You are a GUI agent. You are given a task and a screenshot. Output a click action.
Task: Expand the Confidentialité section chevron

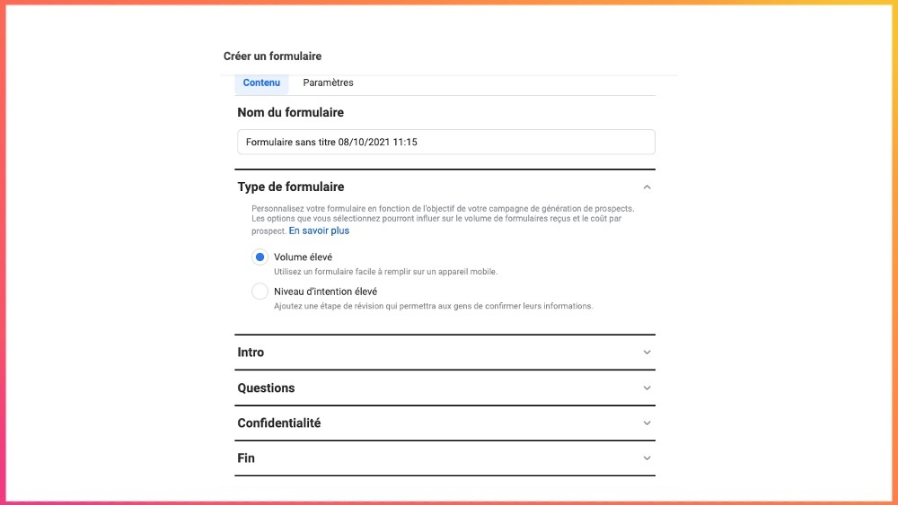(x=647, y=423)
